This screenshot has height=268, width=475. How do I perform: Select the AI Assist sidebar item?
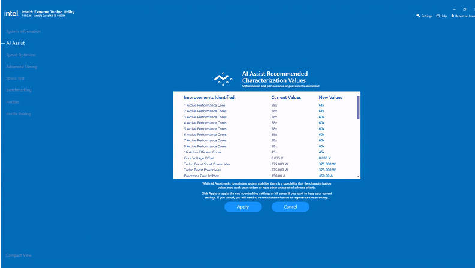[16, 43]
